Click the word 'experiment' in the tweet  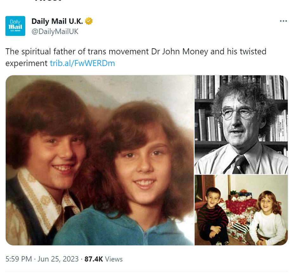click(27, 63)
